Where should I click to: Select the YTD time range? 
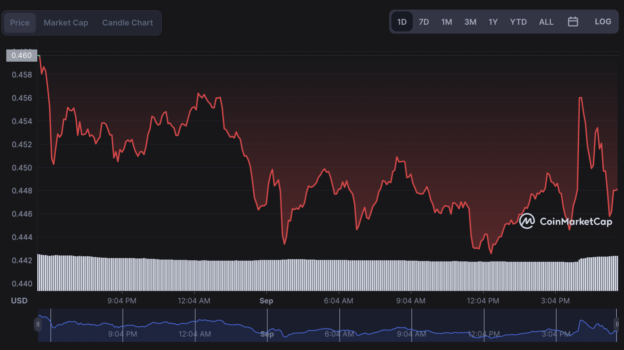(x=518, y=22)
